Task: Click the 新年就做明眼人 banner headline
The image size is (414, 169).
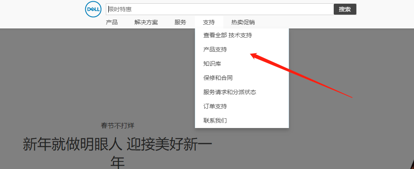Action: [x=117, y=144]
